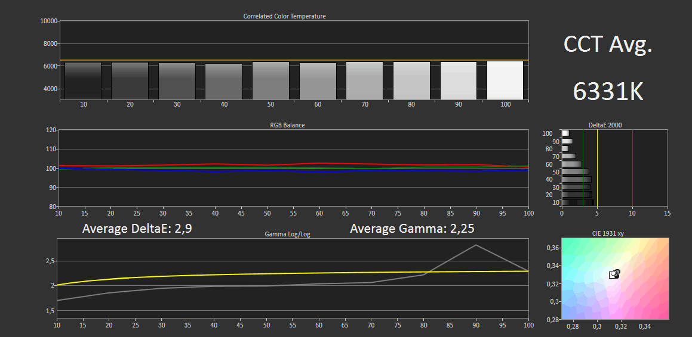This screenshot has height=337, width=692.
Task: Click the DeltaE 2000 bar for level 70
Action: pos(569,156)
